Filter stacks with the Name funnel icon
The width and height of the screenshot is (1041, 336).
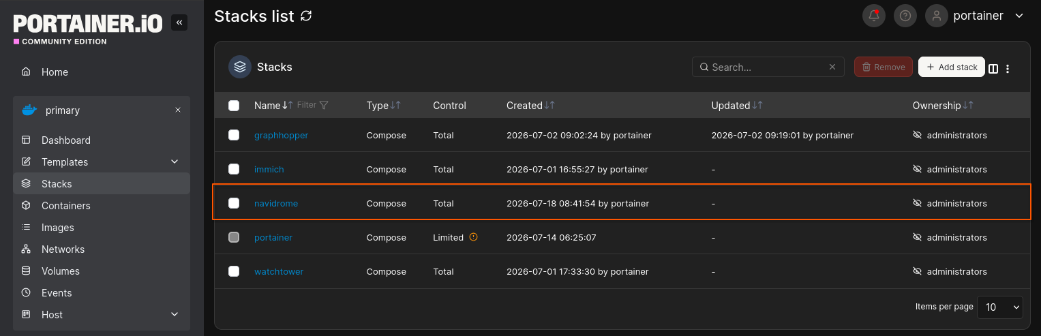click(324, 105)
